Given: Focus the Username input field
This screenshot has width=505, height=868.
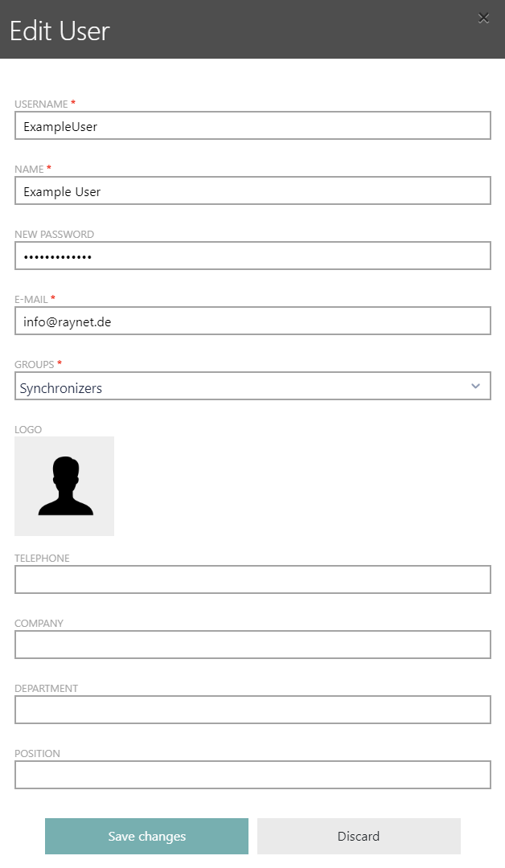Looking at the screenshot, I should [252, 126].
